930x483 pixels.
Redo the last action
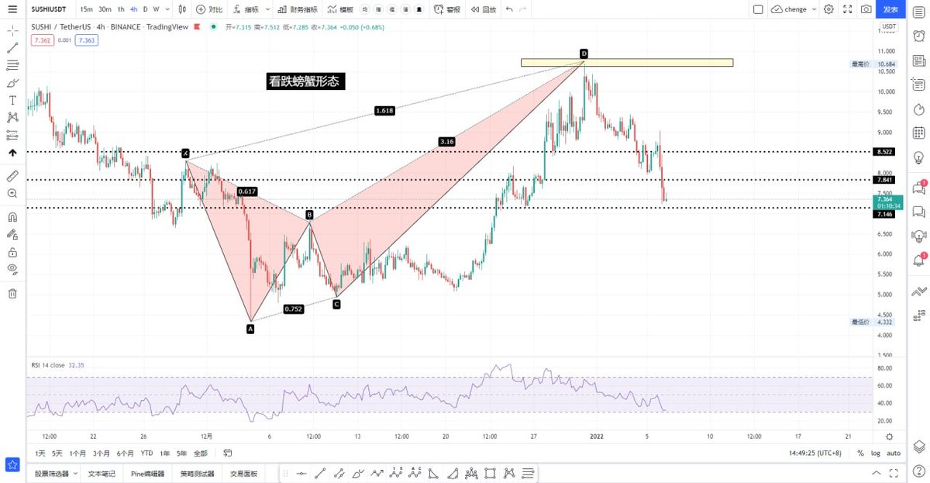point(523,9)
